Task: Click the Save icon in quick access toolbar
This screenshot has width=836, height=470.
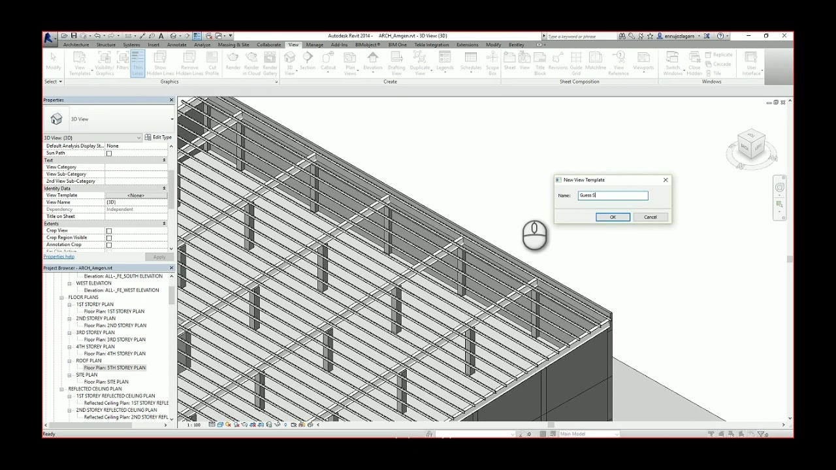Action: 74,36
